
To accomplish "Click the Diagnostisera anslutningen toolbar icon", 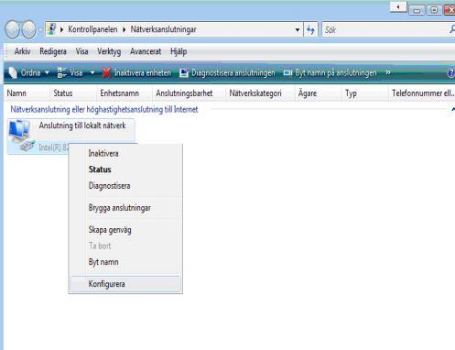I will (x=184, y=72).
